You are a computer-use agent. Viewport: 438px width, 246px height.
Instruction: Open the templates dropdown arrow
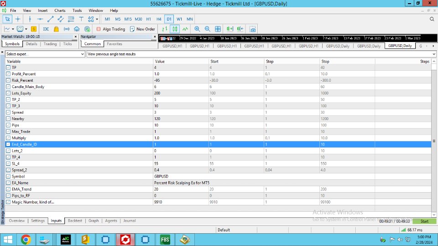(26, 29)
